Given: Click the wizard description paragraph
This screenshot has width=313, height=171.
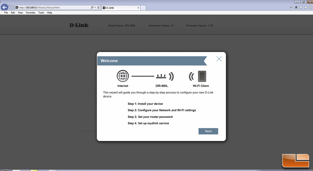Looking at the screenshot, I should [158, 94].
